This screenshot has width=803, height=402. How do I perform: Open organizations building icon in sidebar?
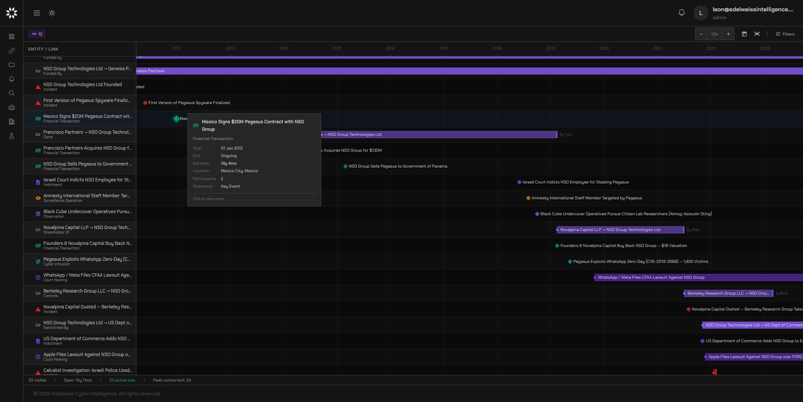pyautogui.click(x=12, y=122)
